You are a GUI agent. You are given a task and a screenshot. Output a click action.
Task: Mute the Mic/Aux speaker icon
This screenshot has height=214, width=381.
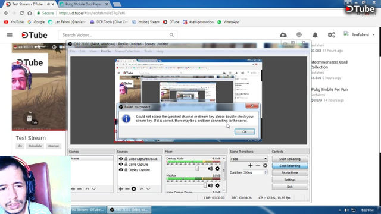click(210, 185)
